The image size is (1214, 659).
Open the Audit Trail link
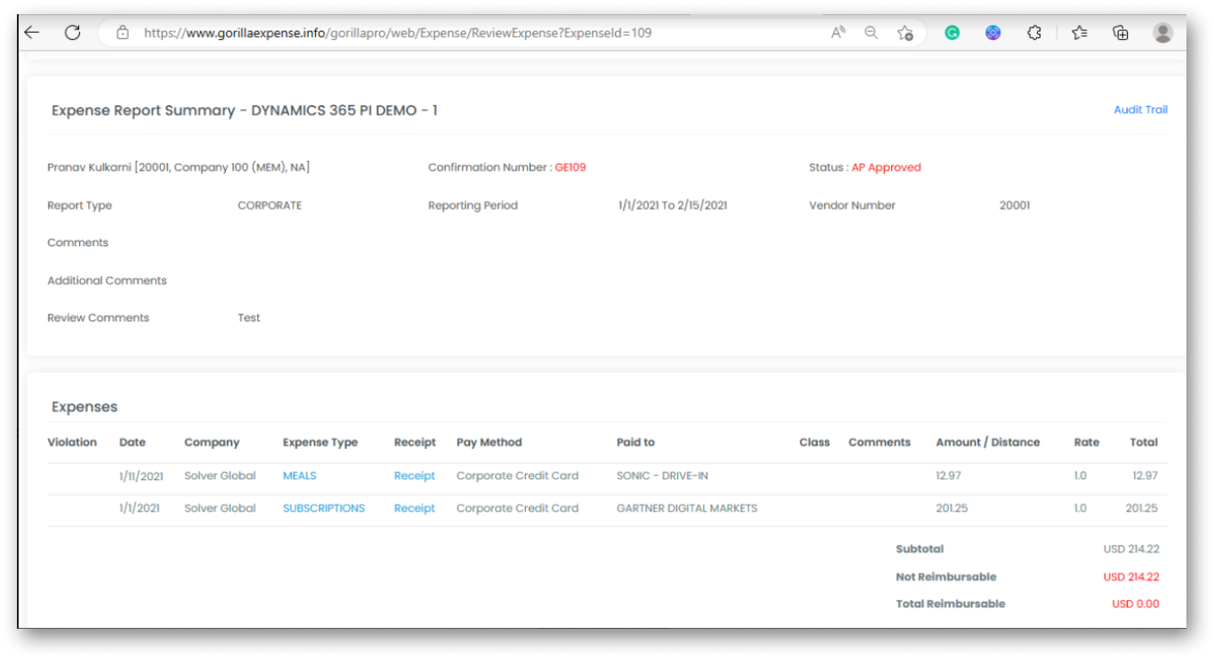click(x=1140, y=109)
